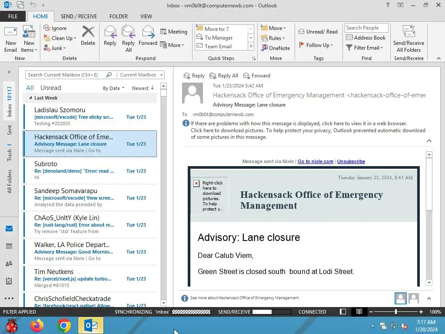Screen dimensions: 445x334
Task: Click the zoom out minus button
Action: (x=371, y=311)
